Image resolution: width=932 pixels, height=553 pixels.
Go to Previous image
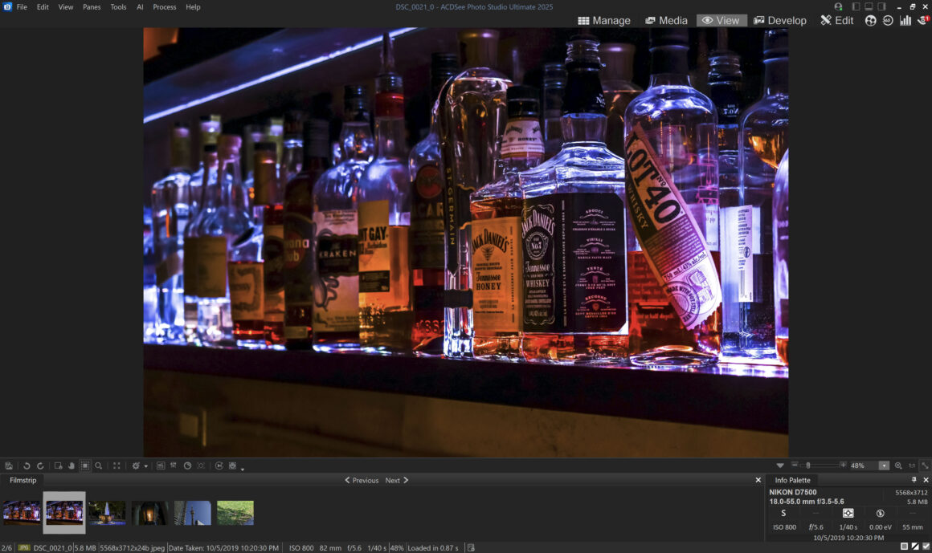tap(362, 481)
